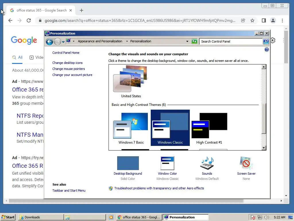Screen dimensions: 294x221
Task: Click Chrome horizontal scrollbar right arrow
Action: click(x=281, y=201)
